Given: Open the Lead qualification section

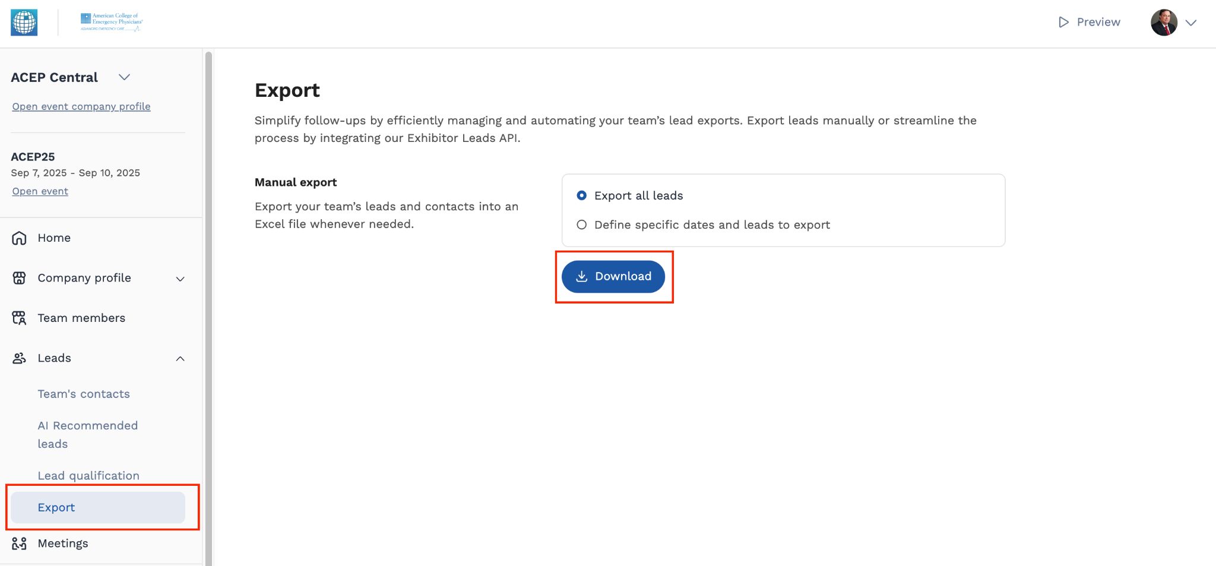Looking at the screenshot, I should 88,475.
